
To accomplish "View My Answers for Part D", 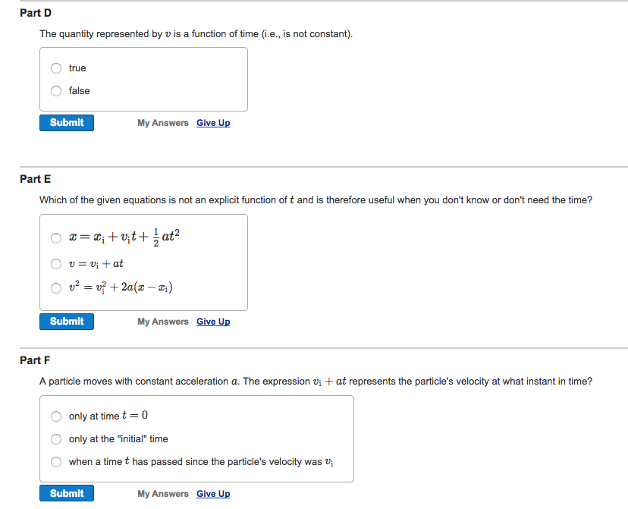I will (x=162, y=122).
